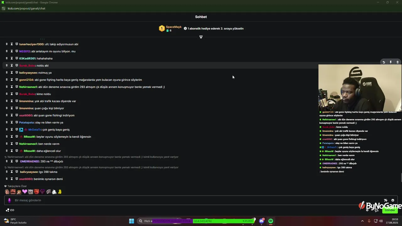
Task: Open the emoji picker smiley icon
Action: pos(393,200)
